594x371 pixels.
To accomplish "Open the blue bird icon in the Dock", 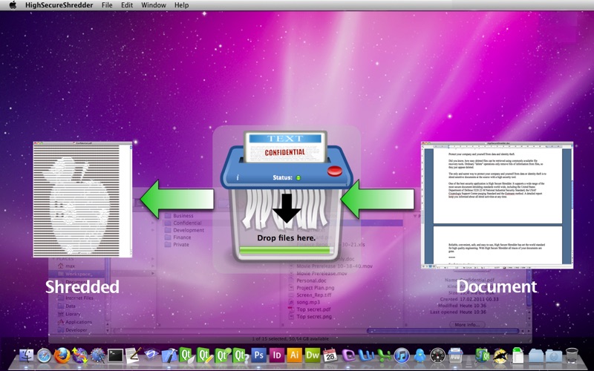I will [420, 355].
